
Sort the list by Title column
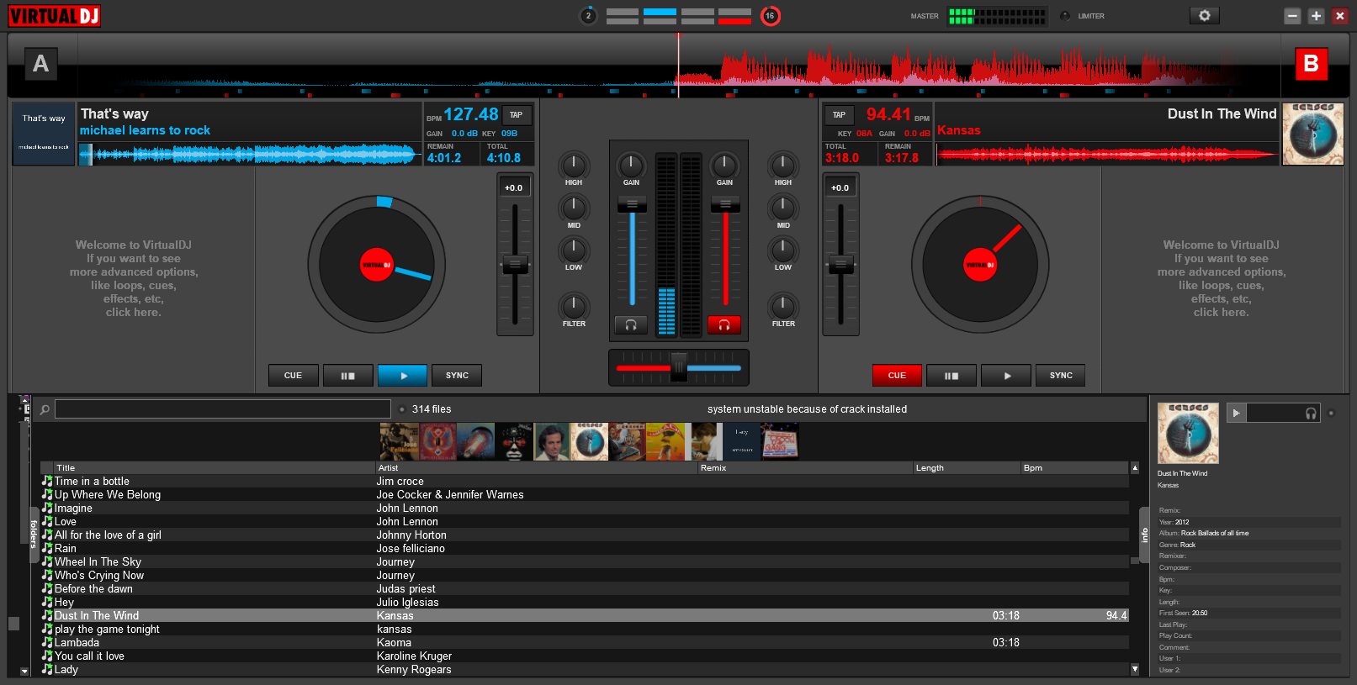pos(215,468)
